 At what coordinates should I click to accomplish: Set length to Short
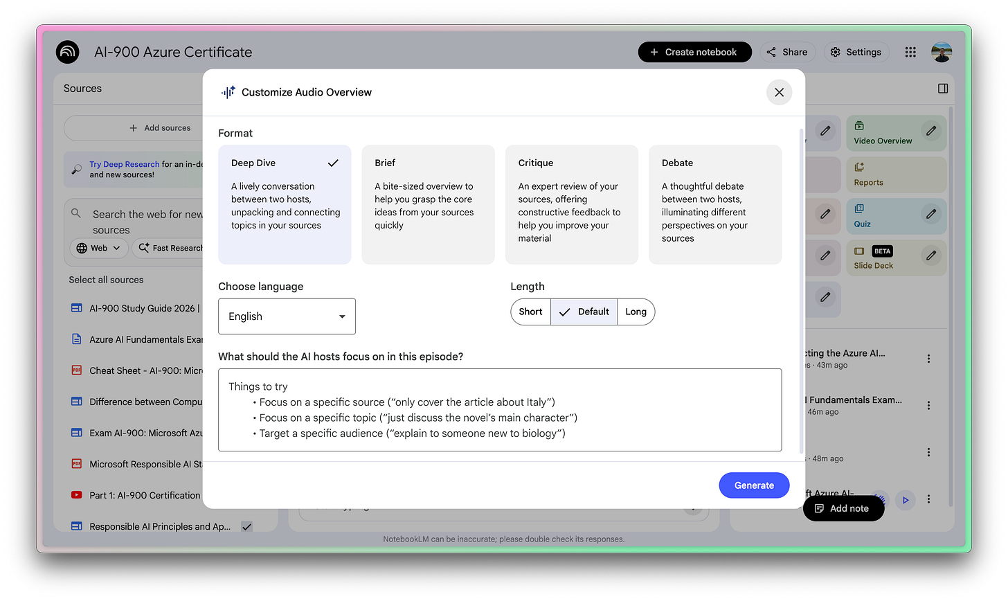pos(531,312)
